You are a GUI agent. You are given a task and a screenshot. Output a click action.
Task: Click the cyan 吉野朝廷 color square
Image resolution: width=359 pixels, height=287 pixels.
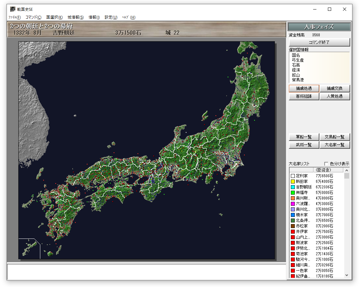click(x=293, y=187)
